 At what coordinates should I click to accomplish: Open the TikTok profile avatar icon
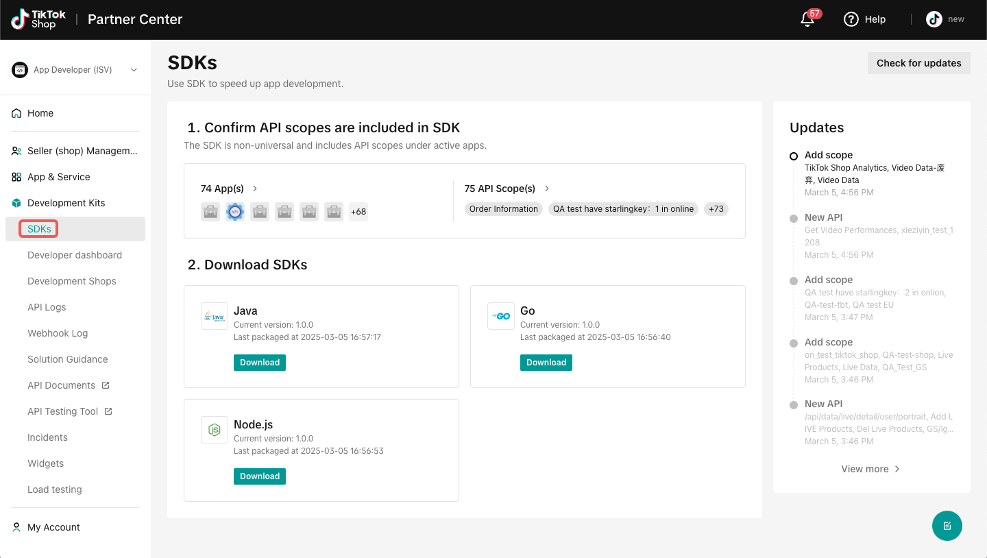[934, 19]
